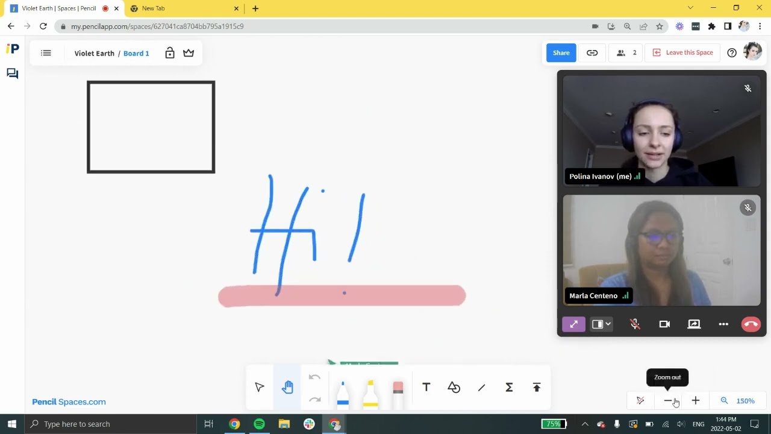Switch to the New Tab browser tab

click(184, 8)
